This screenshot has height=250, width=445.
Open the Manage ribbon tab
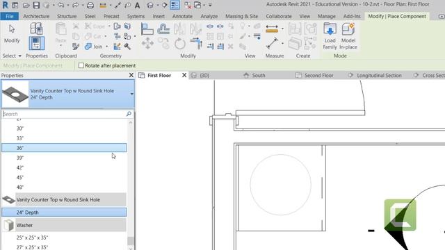[x=327, y=17]
